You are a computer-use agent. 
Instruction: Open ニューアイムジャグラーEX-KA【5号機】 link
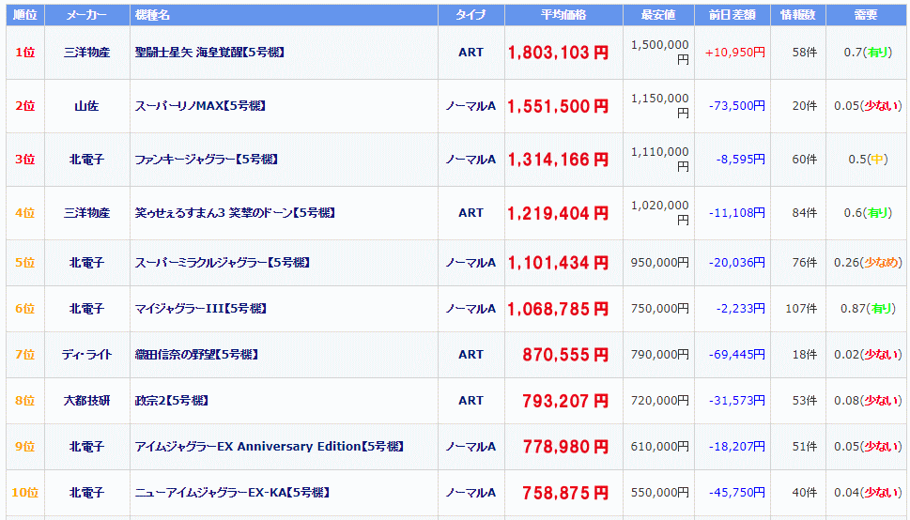click(232, 492)
